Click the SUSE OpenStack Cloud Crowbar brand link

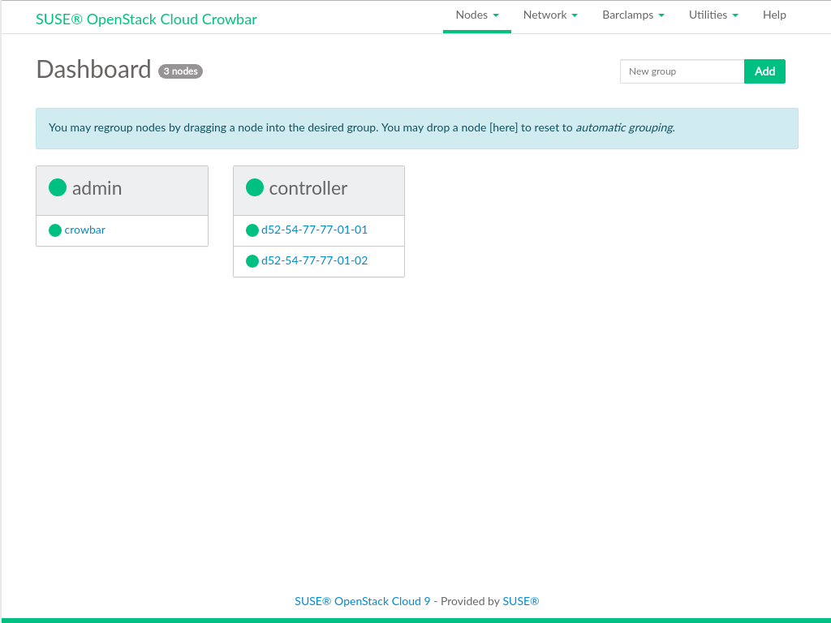coord(146,19)
